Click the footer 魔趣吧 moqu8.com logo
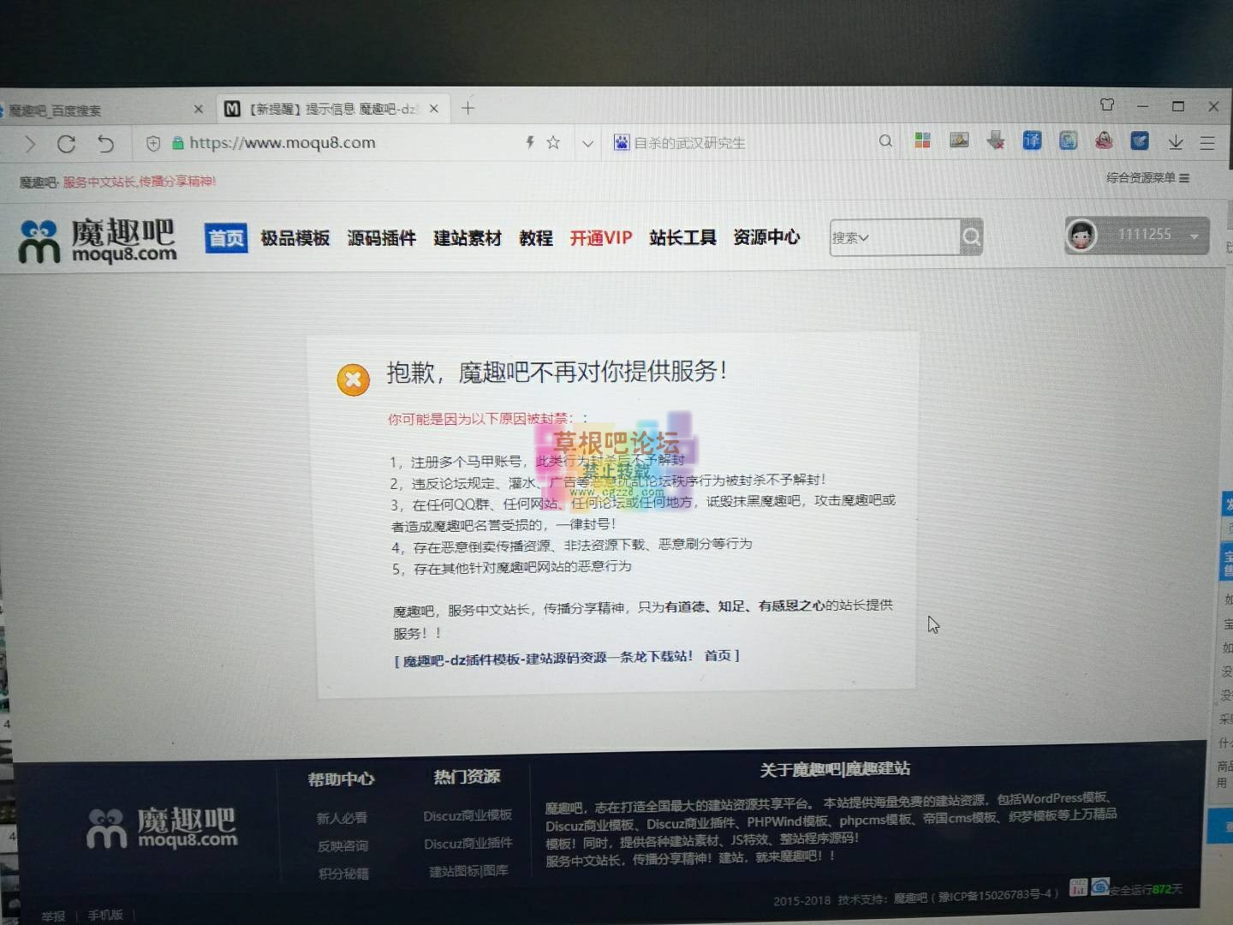The image size is (1233, 925). click(x=162, y=827)
